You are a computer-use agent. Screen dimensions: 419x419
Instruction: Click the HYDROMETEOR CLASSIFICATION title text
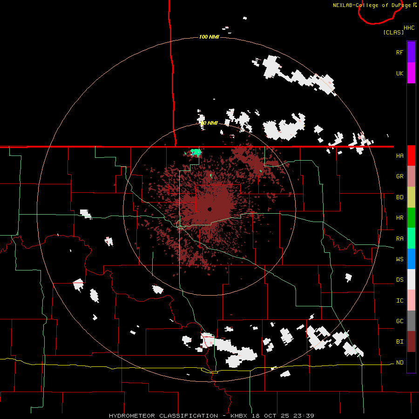coord(163,416)
